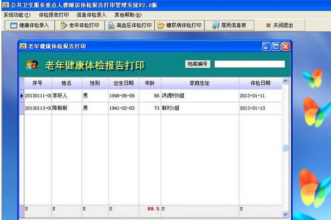Click the table's vertical scrollbar thumb
Image resolution: width=331 pixels, height=220 pixels.
click(285, 148)
